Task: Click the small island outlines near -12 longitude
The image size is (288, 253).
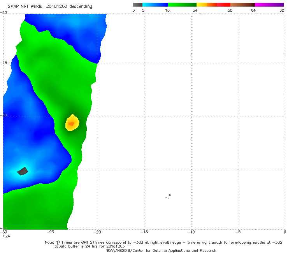Action: tap(168, 197)
